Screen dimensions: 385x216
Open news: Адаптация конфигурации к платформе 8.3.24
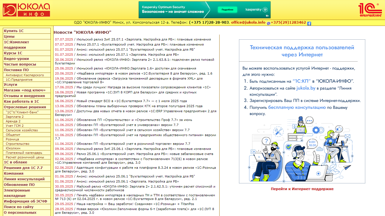(136, 169)
